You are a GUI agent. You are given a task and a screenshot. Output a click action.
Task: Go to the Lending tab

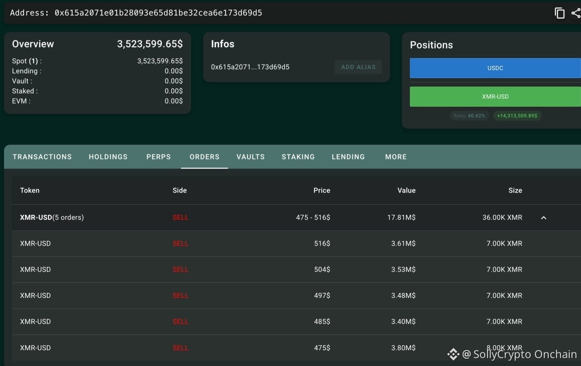tap(348, 157)
